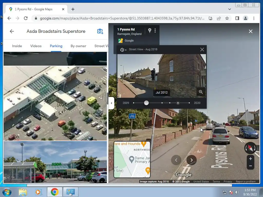Select the By owner tab
Image resolution: width=263 pixels, height=197 pixels.
pos(78,46)
